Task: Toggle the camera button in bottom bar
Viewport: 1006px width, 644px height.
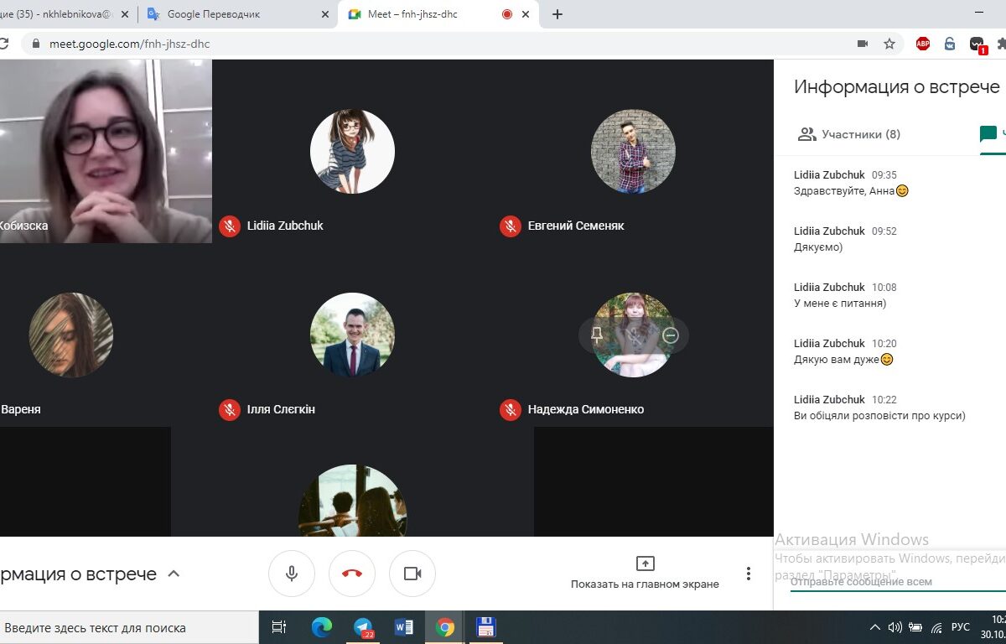Action: pyautogui.click(x=412, y=574)
